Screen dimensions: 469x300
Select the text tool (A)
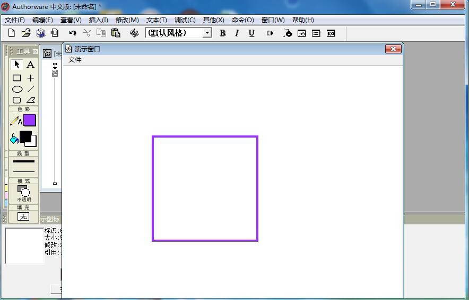[30, 65]
